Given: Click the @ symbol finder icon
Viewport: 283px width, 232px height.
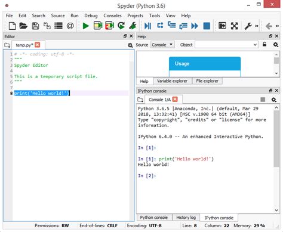Looking at the screenshot, I should pos(70,26).
